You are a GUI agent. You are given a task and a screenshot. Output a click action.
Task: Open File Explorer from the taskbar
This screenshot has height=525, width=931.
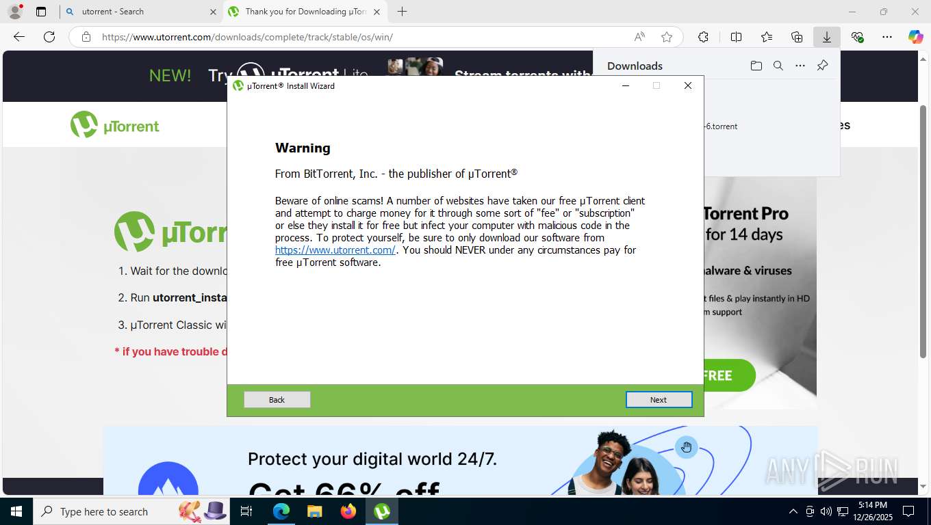pyautogui.click(x=315, y=511)
